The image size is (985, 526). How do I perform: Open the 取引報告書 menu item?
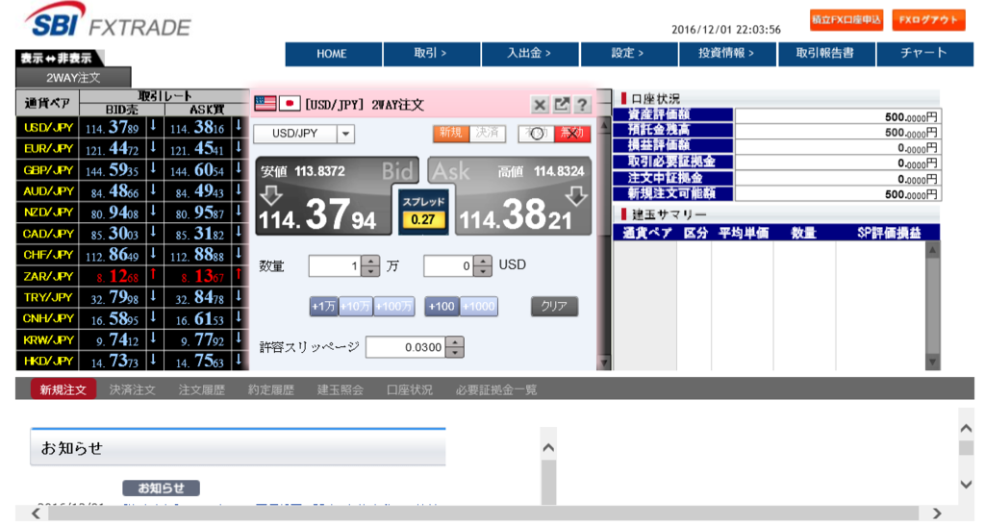[826, 54]
